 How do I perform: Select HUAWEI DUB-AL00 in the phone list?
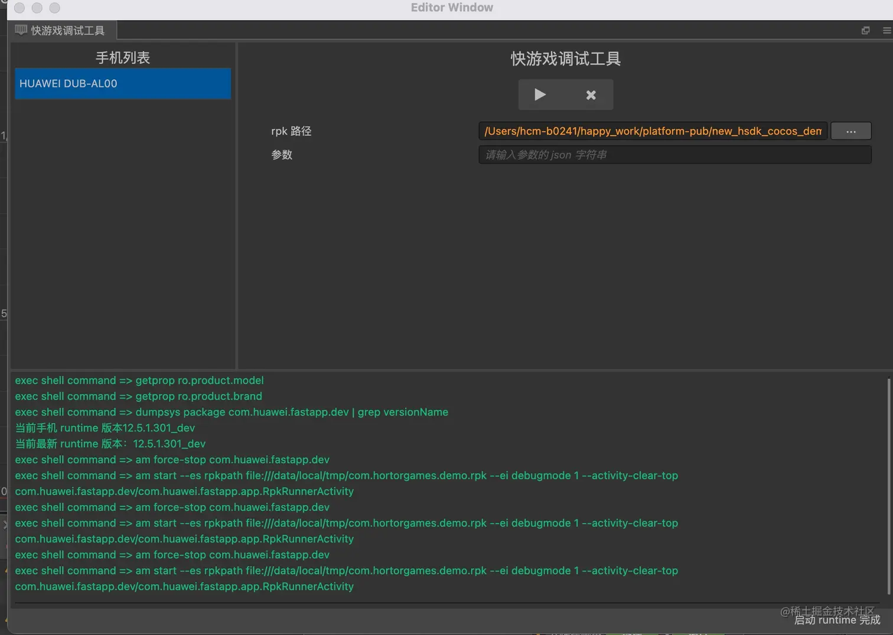tap(123, 83)
